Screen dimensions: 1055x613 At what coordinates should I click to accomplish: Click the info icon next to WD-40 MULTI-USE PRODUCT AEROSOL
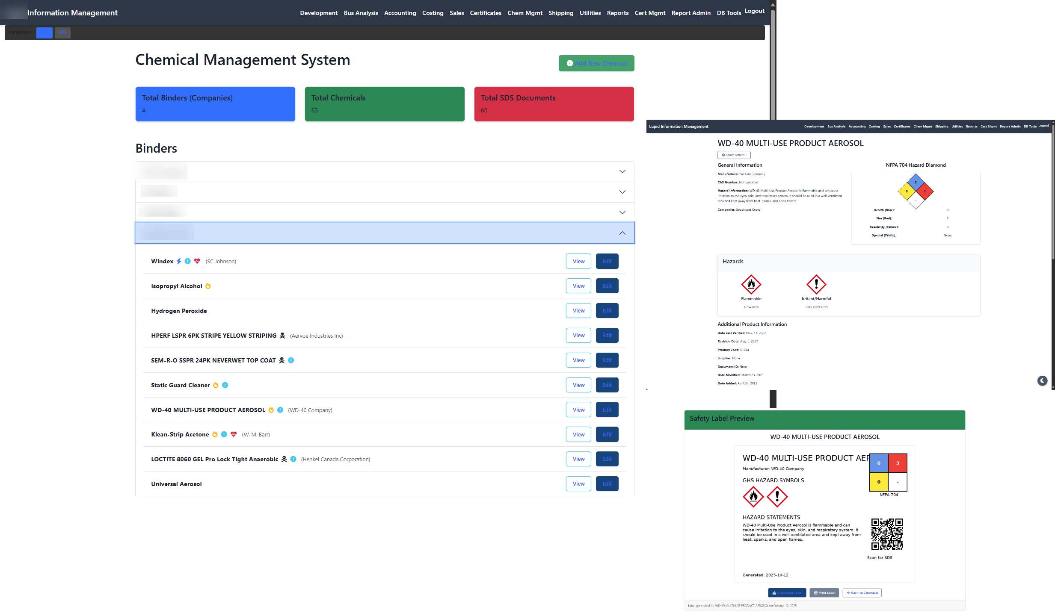click(279, 410)
